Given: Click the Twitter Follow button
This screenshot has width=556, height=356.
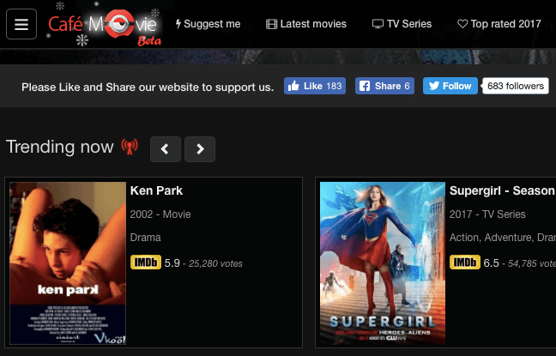Looking at the screenshot, I should pyautogui.click(x=450, y=86).
